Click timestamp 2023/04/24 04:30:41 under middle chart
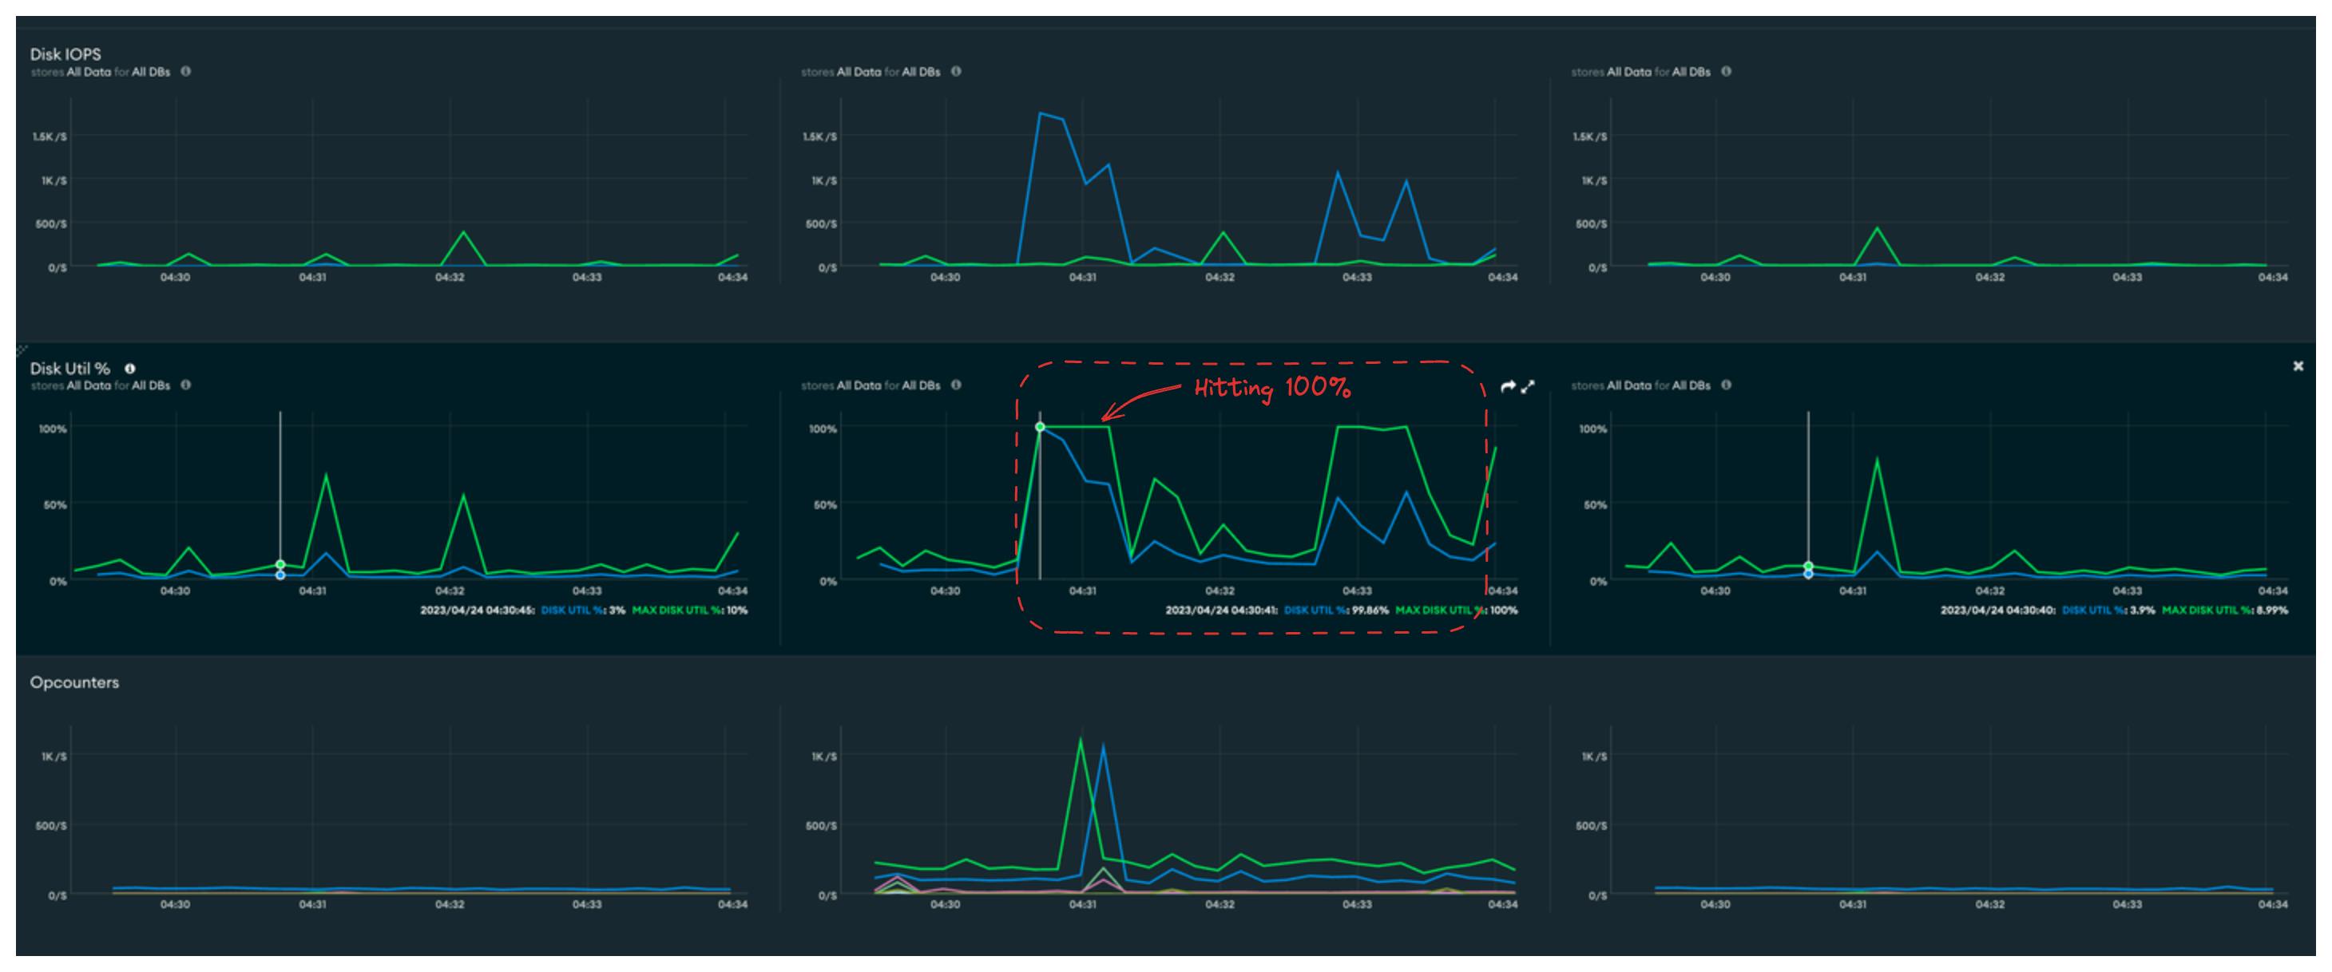The image size is (2332, 972). pos(1221,610)
